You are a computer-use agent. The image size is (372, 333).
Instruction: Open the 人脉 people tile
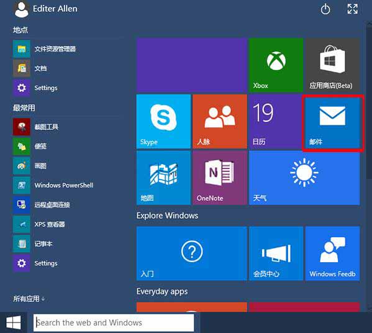click(x=220, y=121)
